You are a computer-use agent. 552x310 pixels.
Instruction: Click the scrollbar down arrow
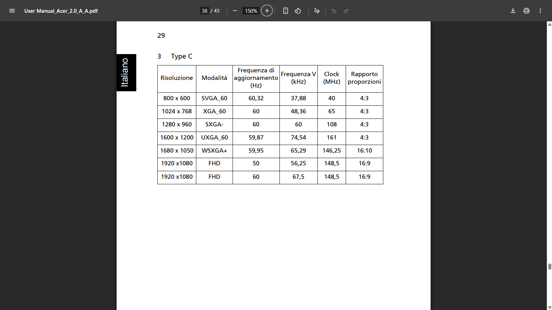[550, 307]
